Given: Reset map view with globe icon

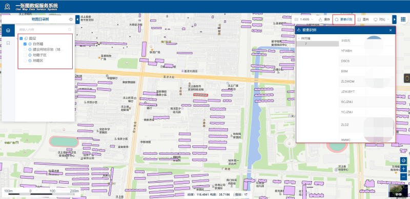Looking at the screenshot, I should click(403, 161).
